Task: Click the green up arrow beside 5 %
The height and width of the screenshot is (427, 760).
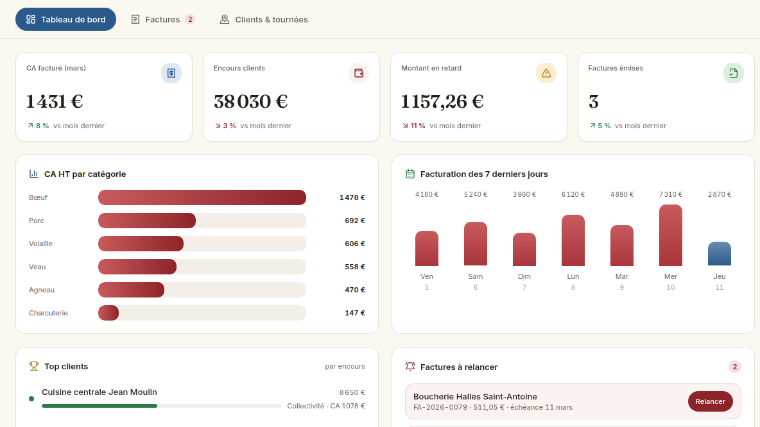Action: [592, 126]
